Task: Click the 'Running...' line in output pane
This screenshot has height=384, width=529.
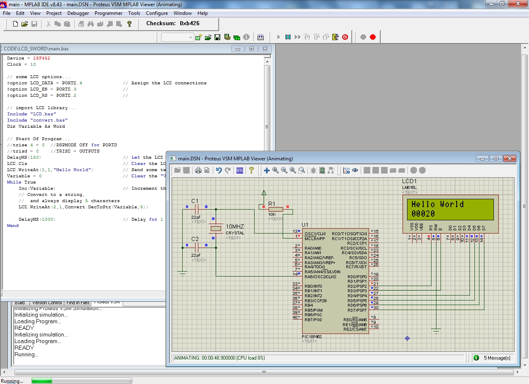Action: point(26,354)
